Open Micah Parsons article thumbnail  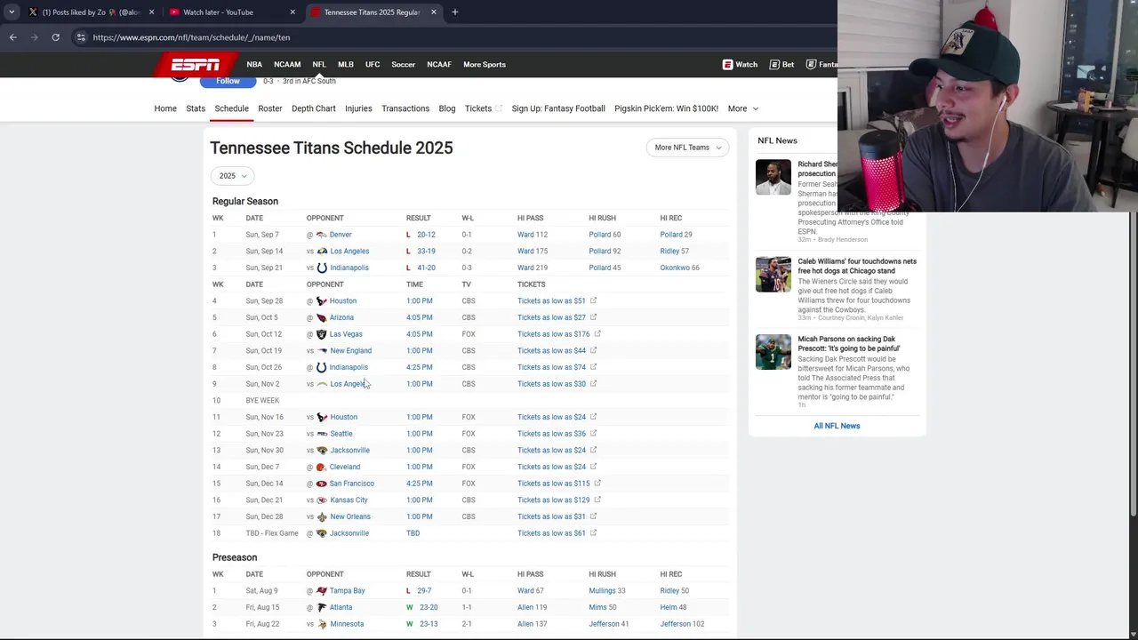tap(773, 352)
